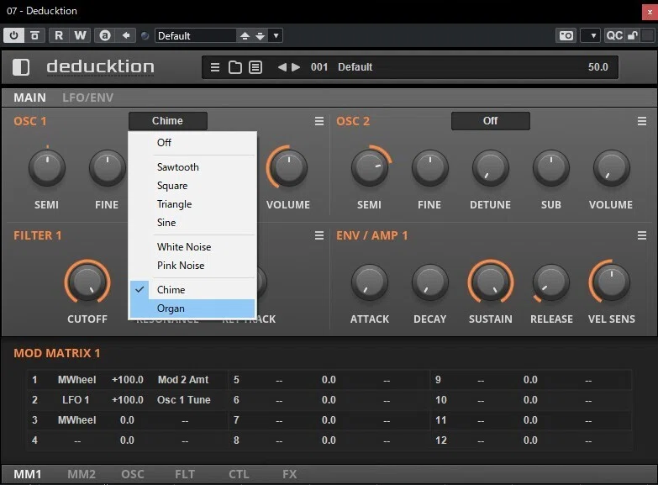The height and width of the screenshot is (485, 658).
Task: Open the OSC 2 waveform dropdown showing Off
Action: coord(491,121)
